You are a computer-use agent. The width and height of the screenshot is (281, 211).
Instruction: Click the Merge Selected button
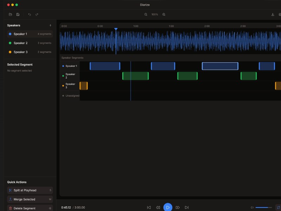click(x=30, y=199)
